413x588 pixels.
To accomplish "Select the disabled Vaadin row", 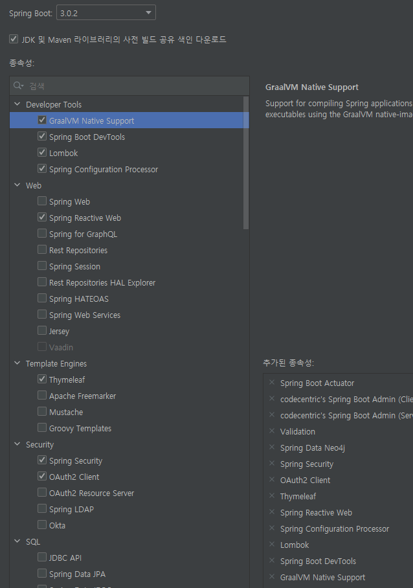I will coord(129,347).
